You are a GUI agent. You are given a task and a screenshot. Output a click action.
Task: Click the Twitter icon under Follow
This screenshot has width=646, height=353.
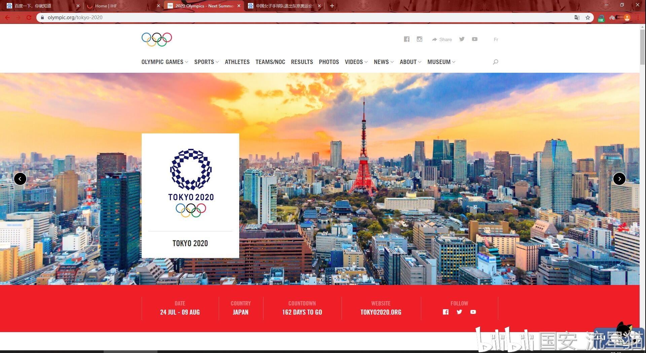pyautogui.click(x=459, y=312)
